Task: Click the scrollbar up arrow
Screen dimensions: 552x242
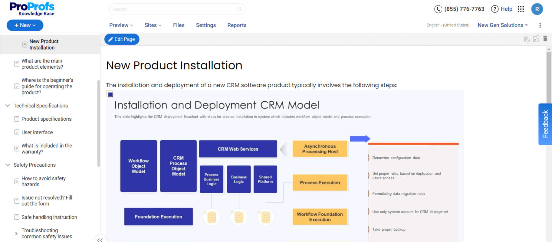Action: (549, 49)
